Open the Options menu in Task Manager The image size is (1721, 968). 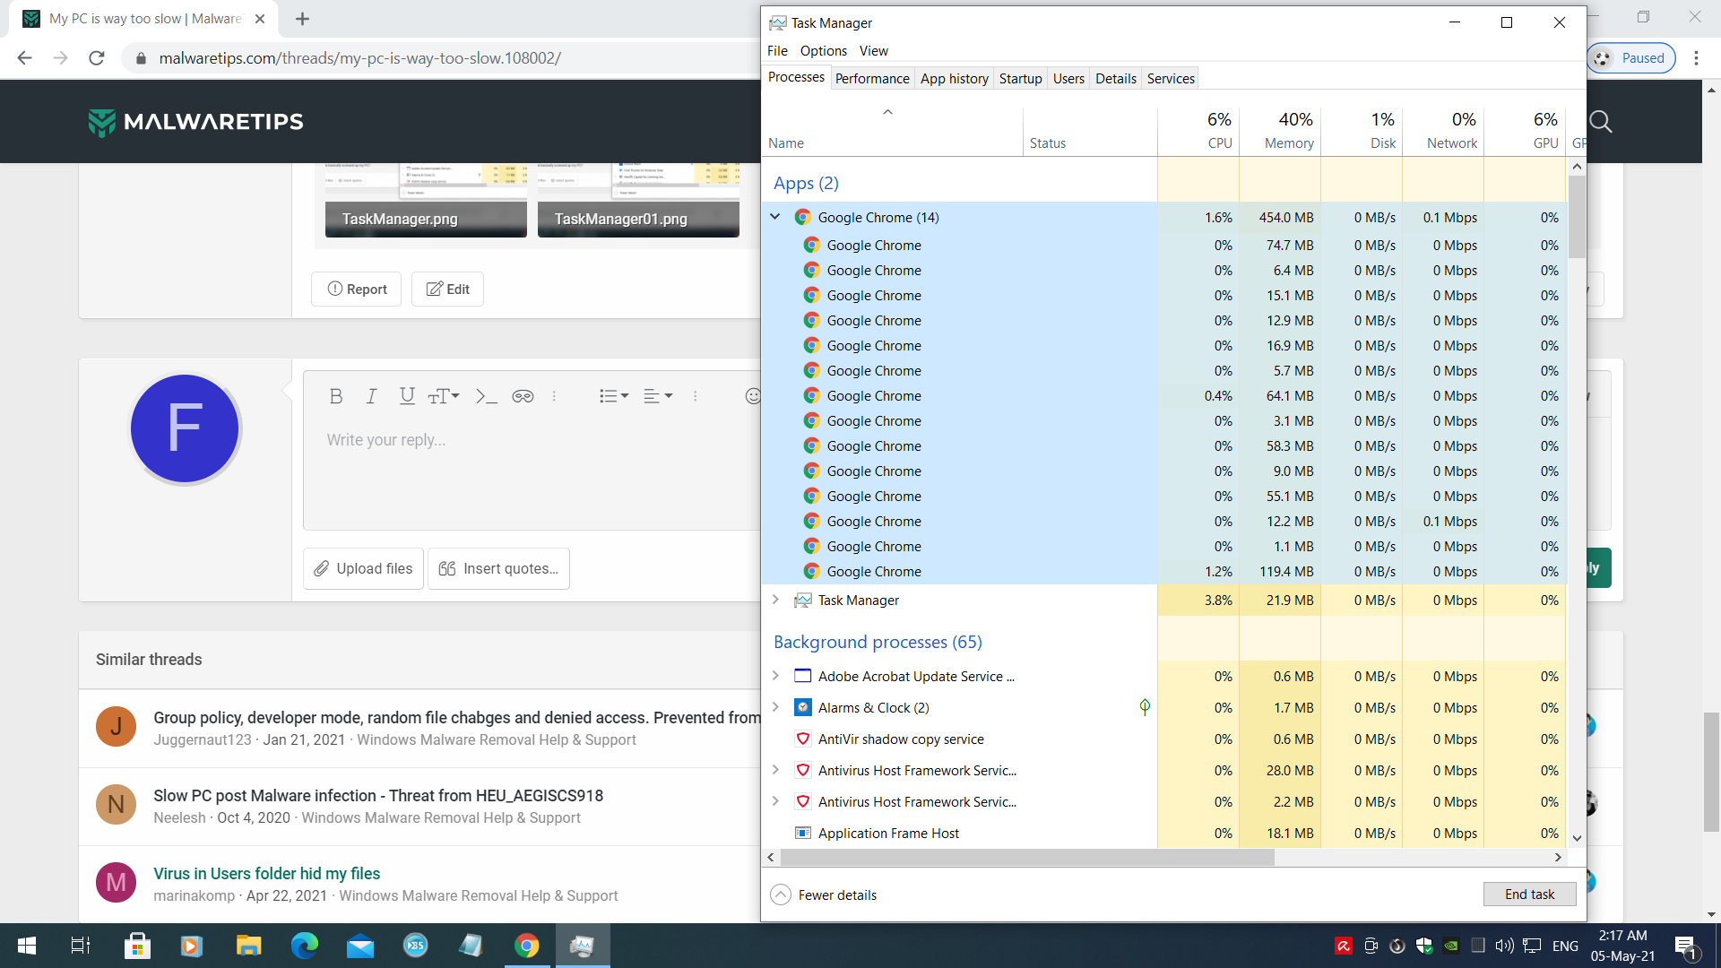(823, 51)
